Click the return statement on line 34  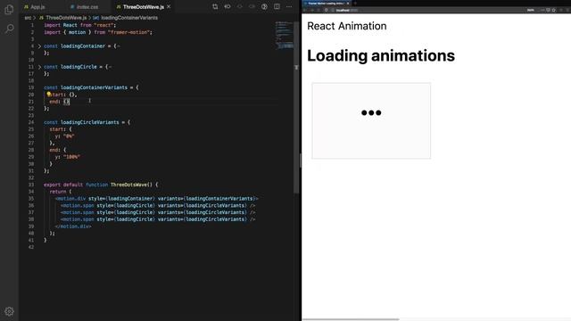61,192
